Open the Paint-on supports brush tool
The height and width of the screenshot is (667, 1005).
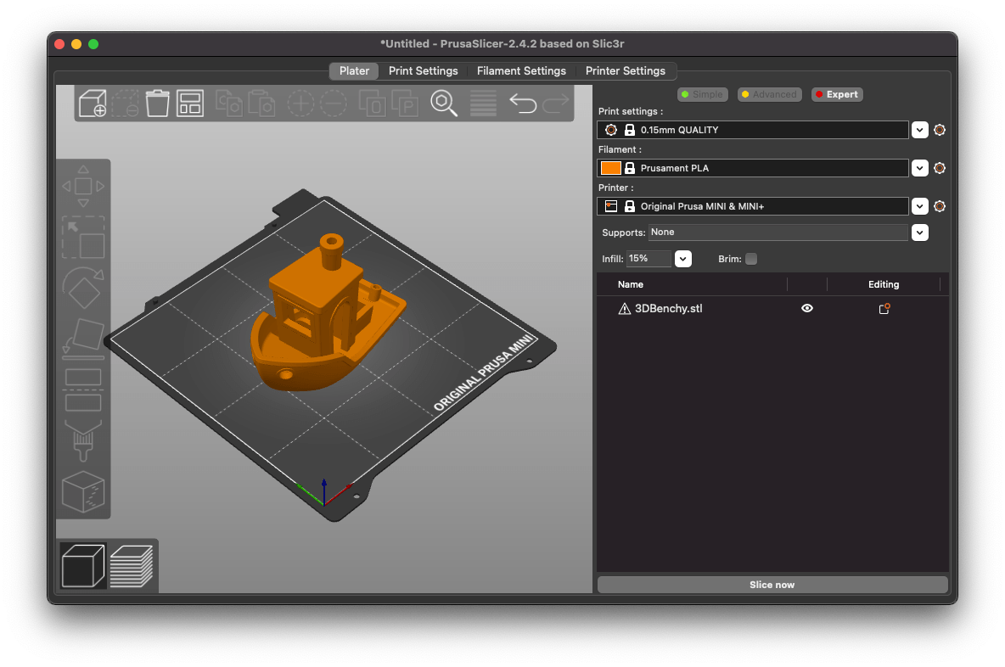pos(82,440)
